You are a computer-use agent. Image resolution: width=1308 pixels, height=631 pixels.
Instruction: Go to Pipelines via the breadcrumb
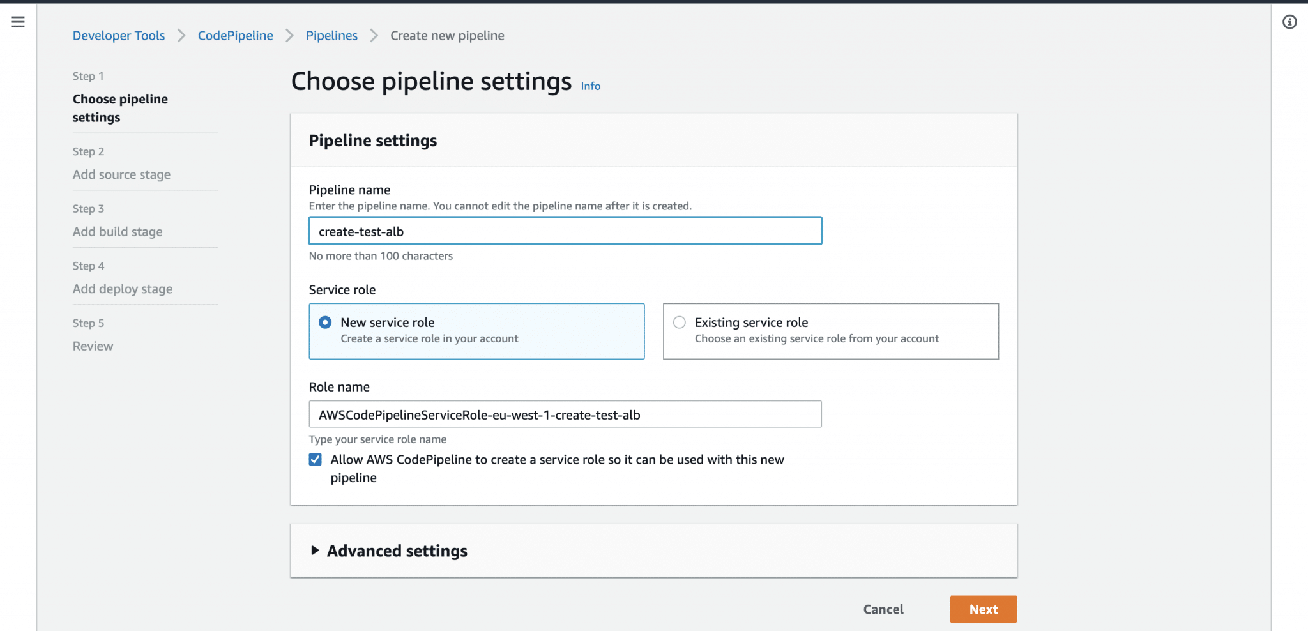331,35
